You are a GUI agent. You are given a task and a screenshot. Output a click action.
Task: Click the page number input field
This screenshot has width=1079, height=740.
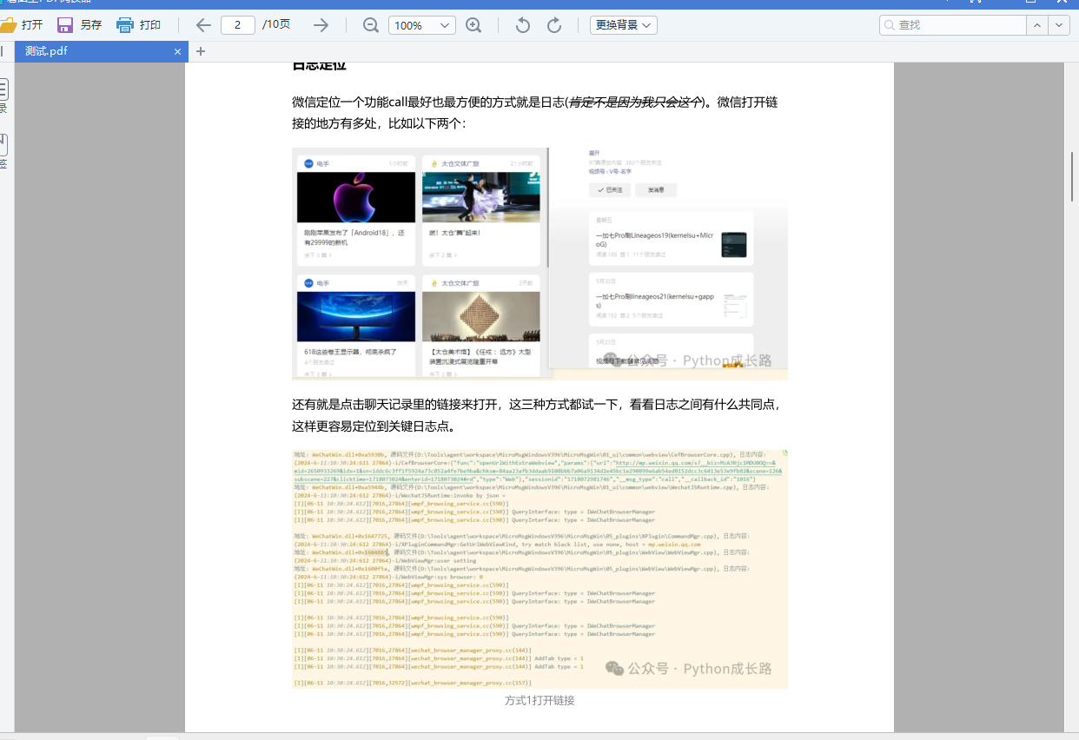pyautogui.click(x=238, y=25)
